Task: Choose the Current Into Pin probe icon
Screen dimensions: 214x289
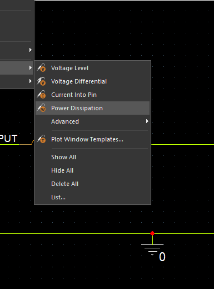Action: pyautogui.click(x=41, y=95)
